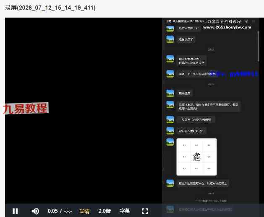Viewport: 264px width, 217px height.
Task: Mute the video volume speaker icon
Action: (35, 211)
